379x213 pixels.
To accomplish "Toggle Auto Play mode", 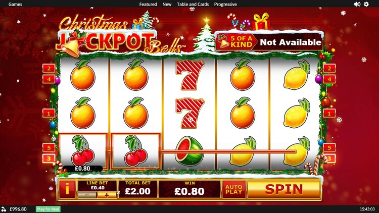I will [234, 189].
